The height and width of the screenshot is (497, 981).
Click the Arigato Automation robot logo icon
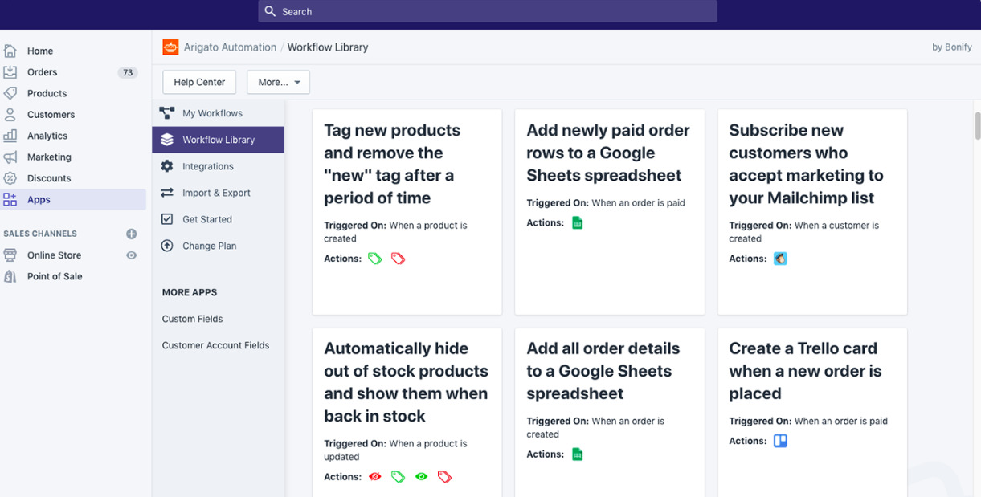coord(170,47)
